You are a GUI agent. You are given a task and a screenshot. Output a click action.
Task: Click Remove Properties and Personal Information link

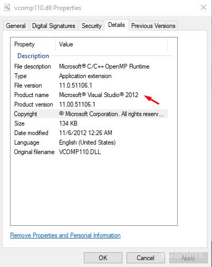65,235
